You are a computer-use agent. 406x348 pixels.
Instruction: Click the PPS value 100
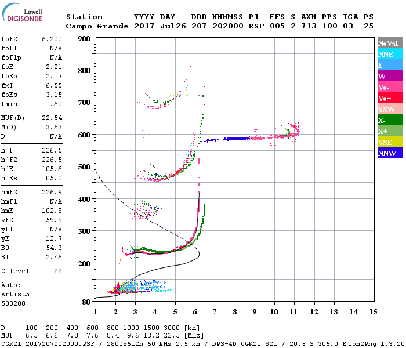pos(329,26)
